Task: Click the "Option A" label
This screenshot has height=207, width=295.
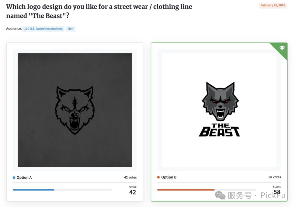Action: click(24, 178)
